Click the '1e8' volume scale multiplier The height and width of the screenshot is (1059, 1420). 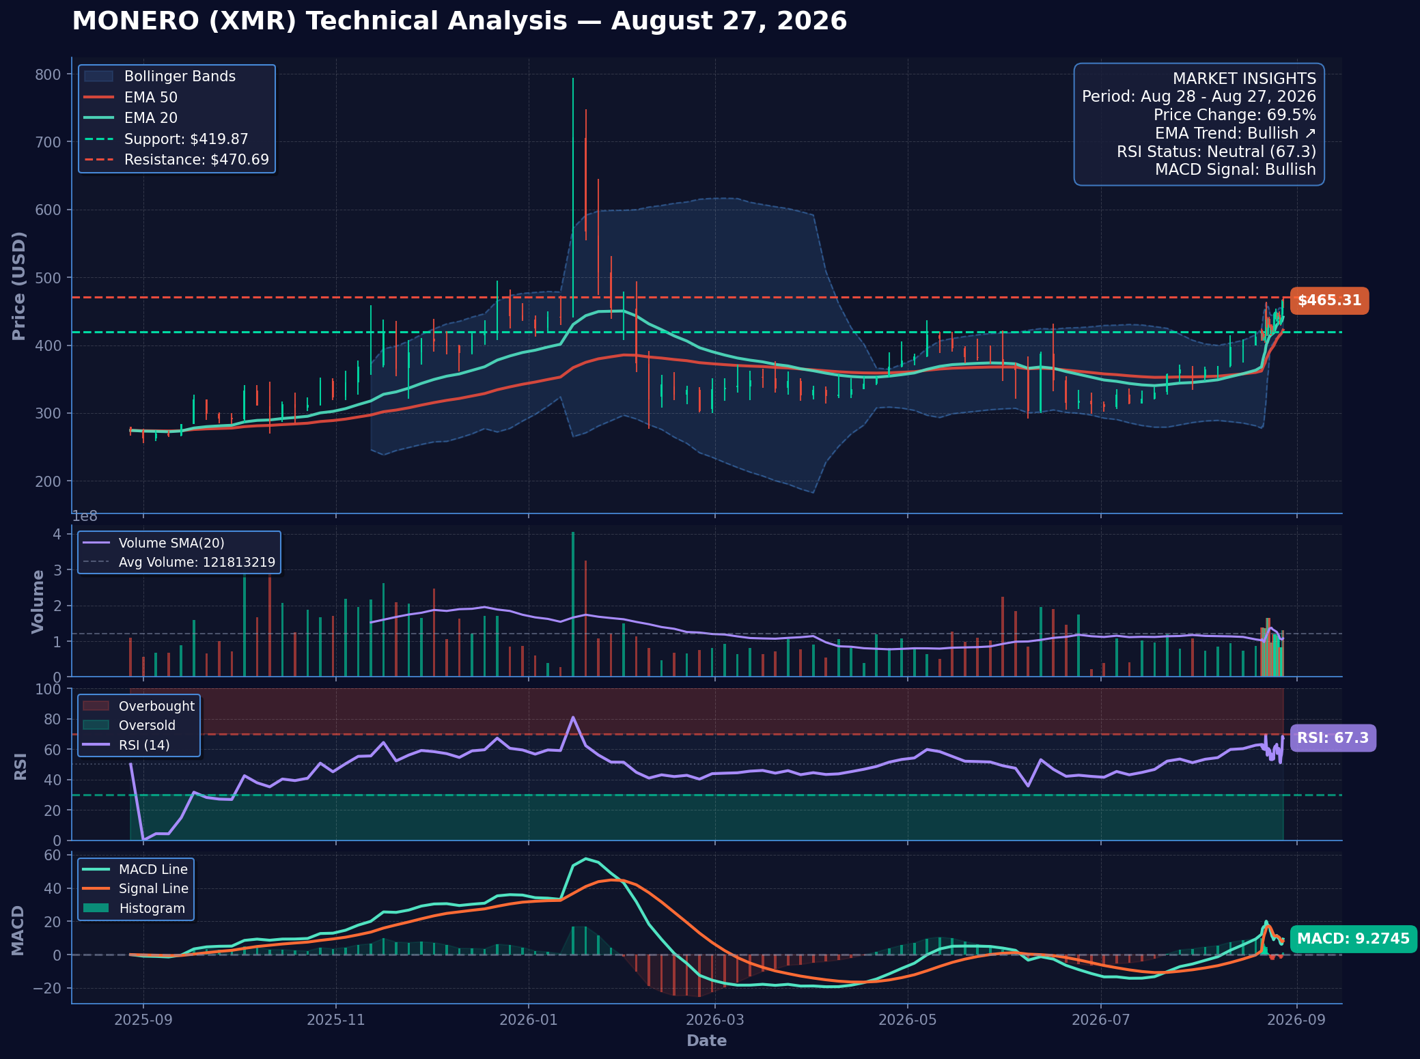click(85, 517)
